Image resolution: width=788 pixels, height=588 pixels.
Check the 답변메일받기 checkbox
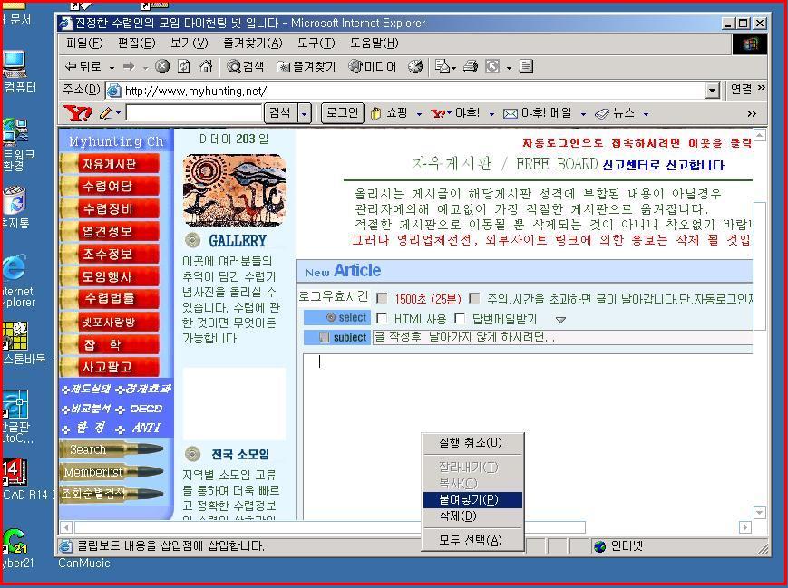[x=460, y=318]
